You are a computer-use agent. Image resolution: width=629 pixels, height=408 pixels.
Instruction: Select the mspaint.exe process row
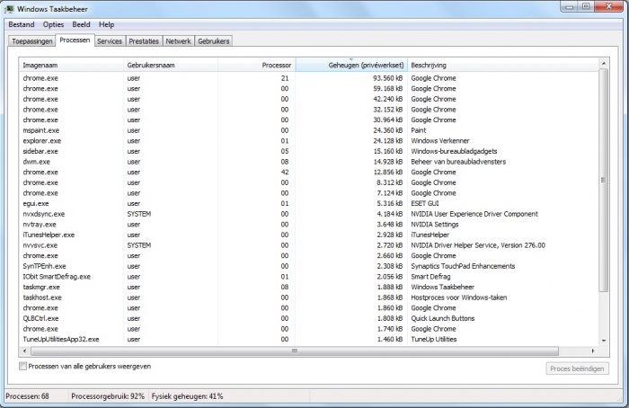tap(41, 130)
